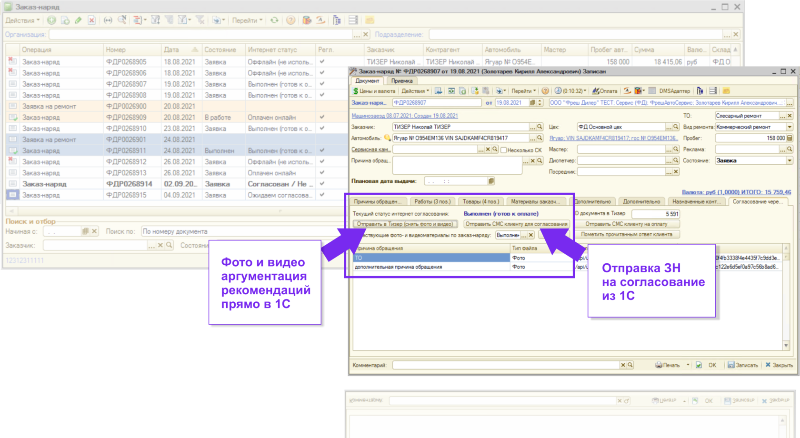The height and width of the screenshot is (438, 800).
Task: Open the Работы (3 поз.) tab
Action: pos(432,202)
